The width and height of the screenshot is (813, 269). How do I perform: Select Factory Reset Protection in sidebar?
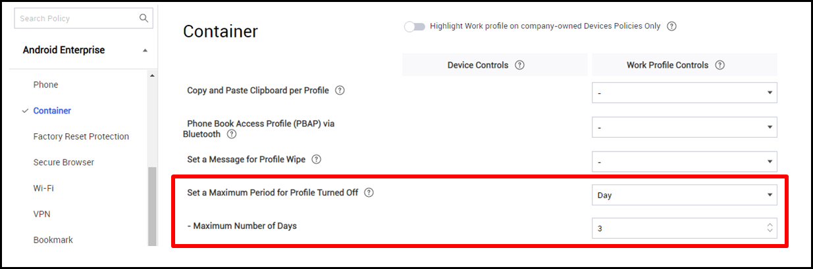[x=81, y=136]
